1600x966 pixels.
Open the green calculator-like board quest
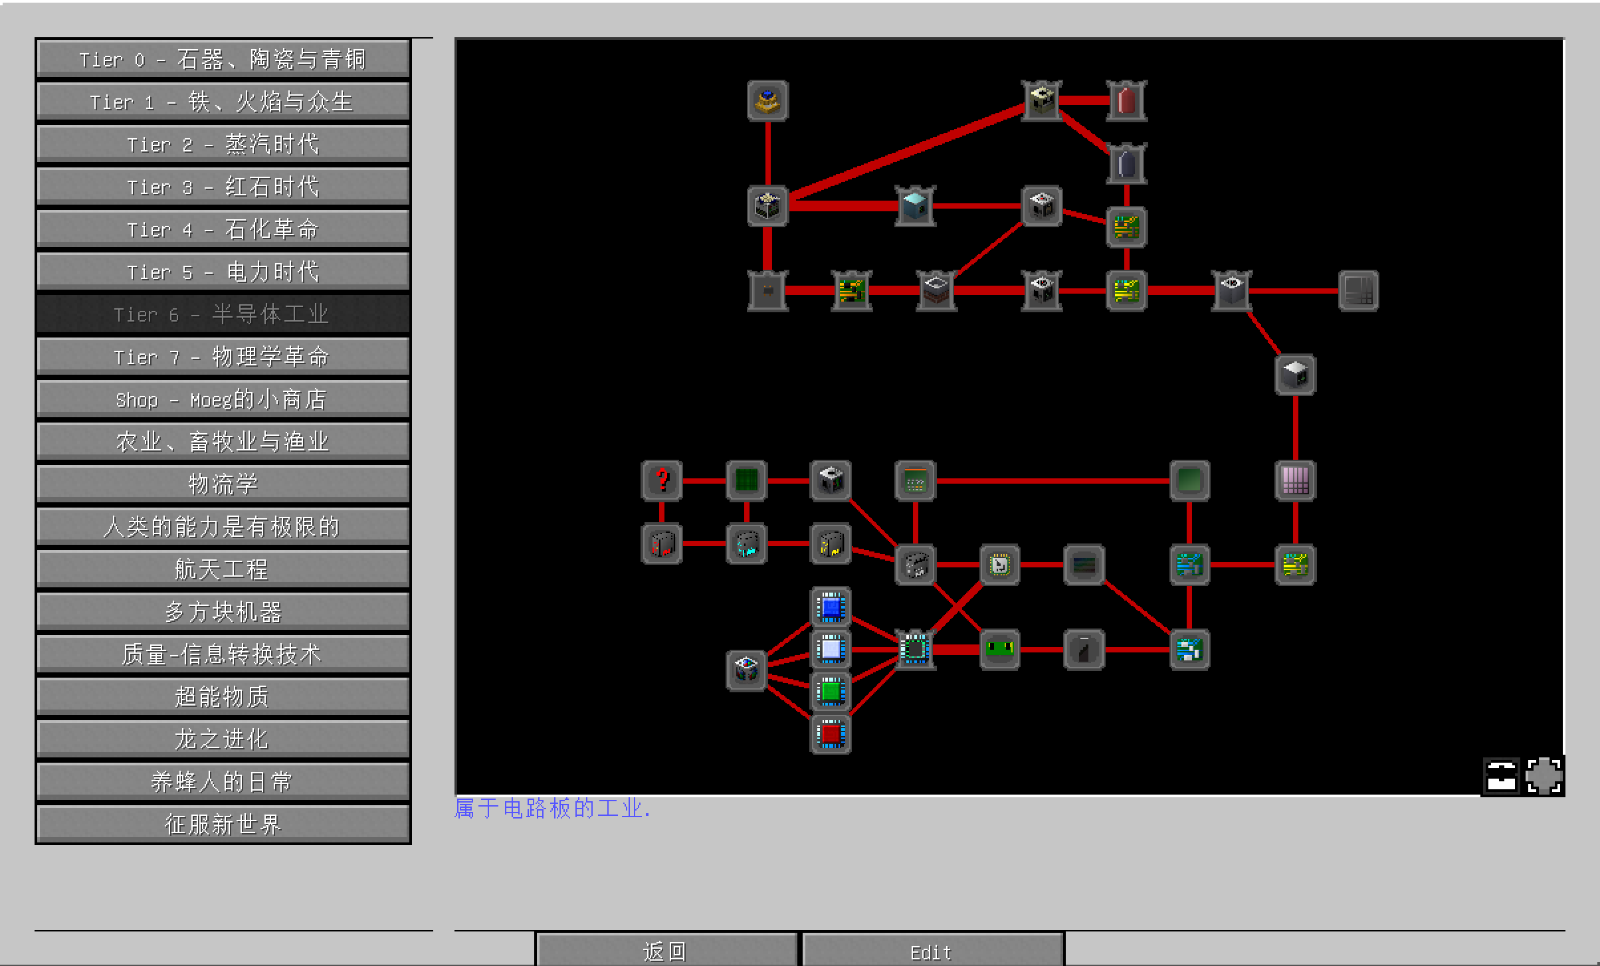[915, 480]
